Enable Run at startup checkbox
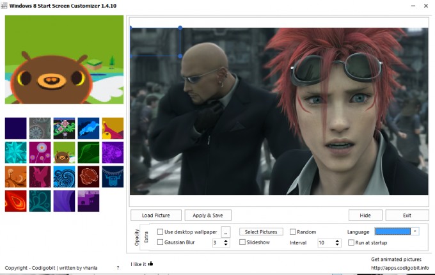This screenshot has height=275, width=435. [x=351, y=242]
